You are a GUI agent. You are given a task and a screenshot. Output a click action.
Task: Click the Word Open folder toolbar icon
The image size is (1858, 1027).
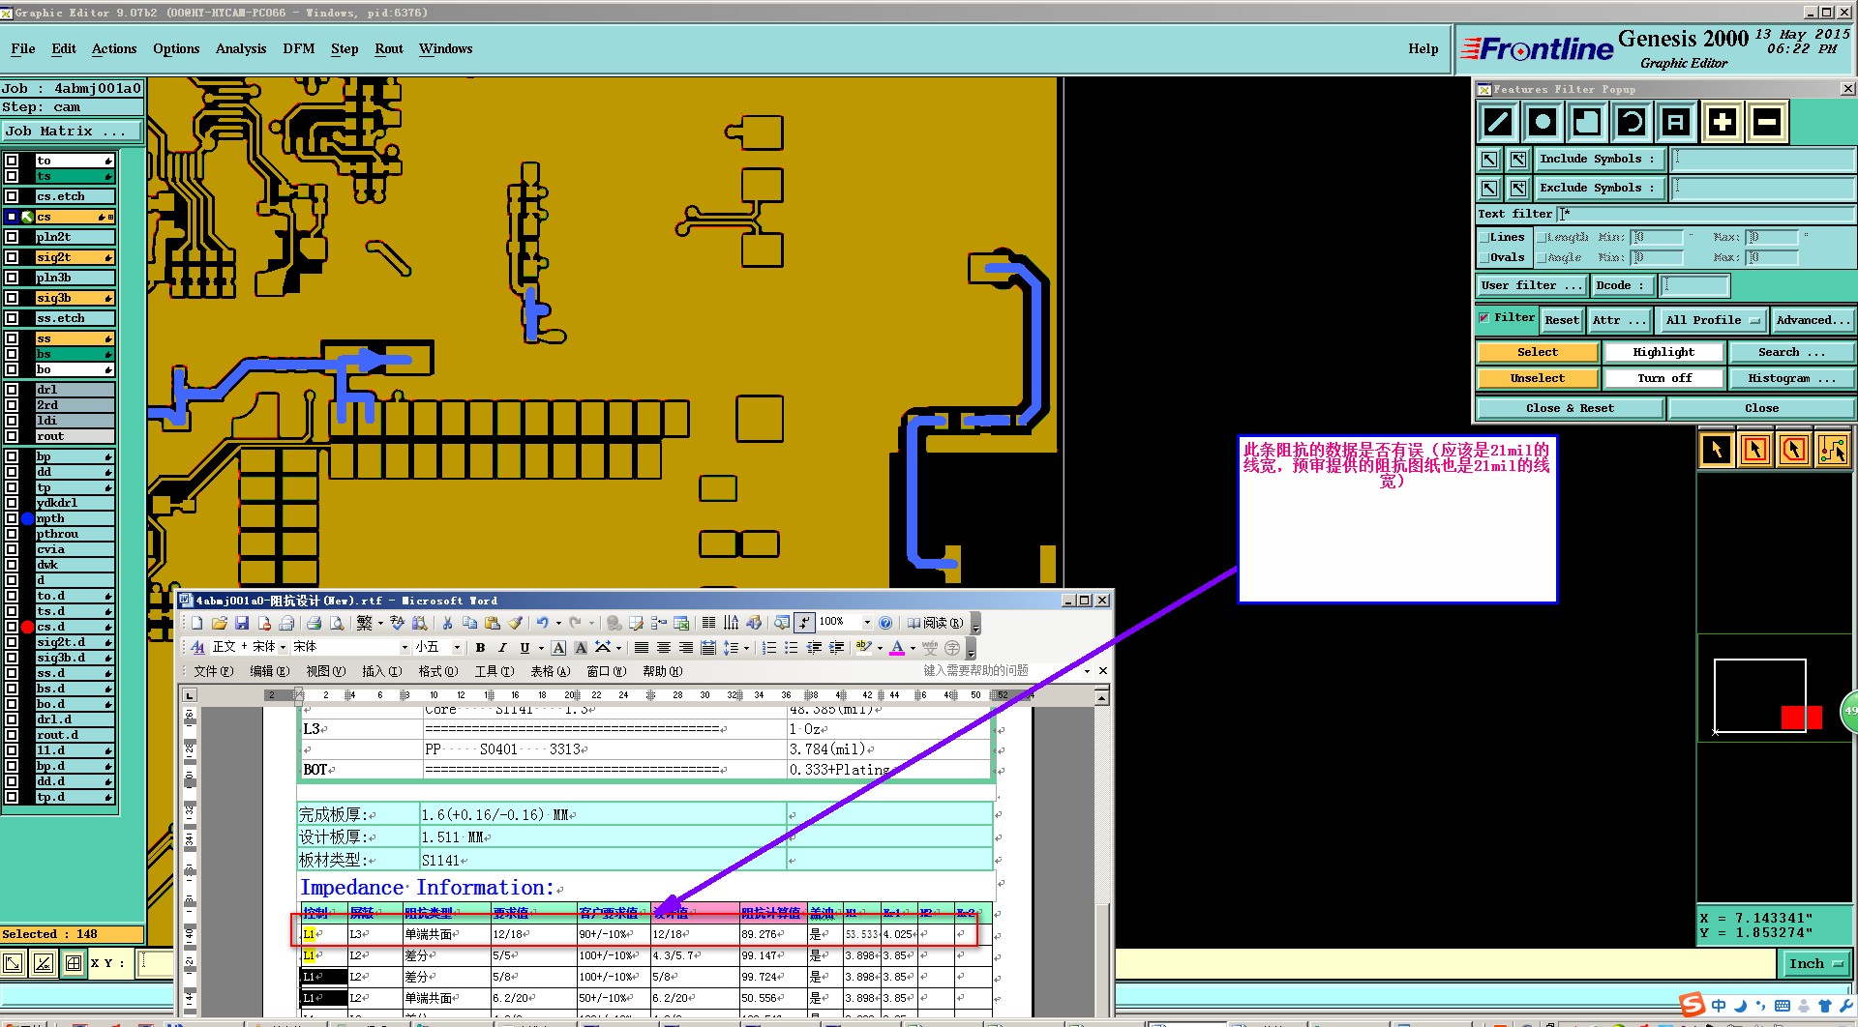pyautogui.click(x=220, y=623)
